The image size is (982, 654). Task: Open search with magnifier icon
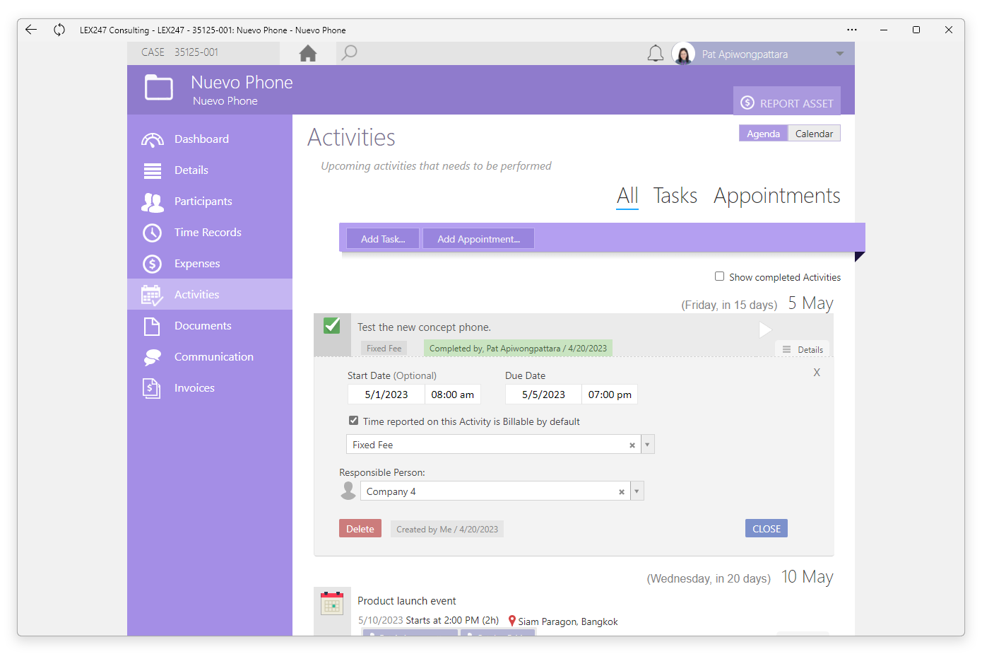coord(349,53)
